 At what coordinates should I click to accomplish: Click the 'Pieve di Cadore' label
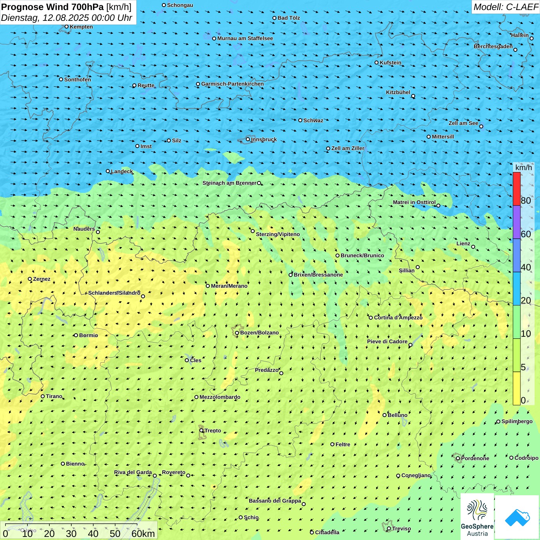tap(387, 341)
